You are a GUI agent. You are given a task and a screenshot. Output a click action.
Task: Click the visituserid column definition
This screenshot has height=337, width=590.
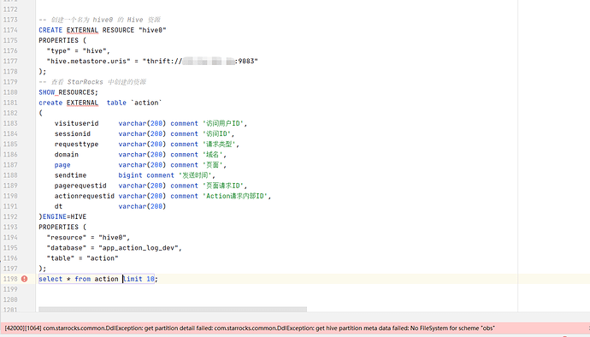coord(150,123)
